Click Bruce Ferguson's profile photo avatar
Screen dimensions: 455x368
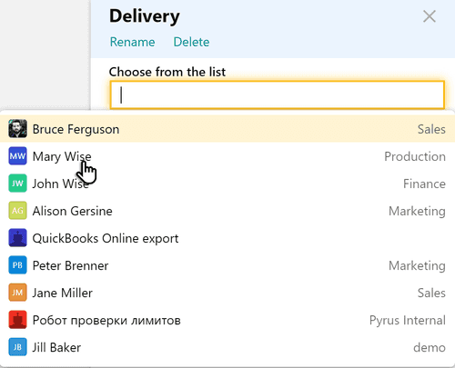click(x=17, y=129)
